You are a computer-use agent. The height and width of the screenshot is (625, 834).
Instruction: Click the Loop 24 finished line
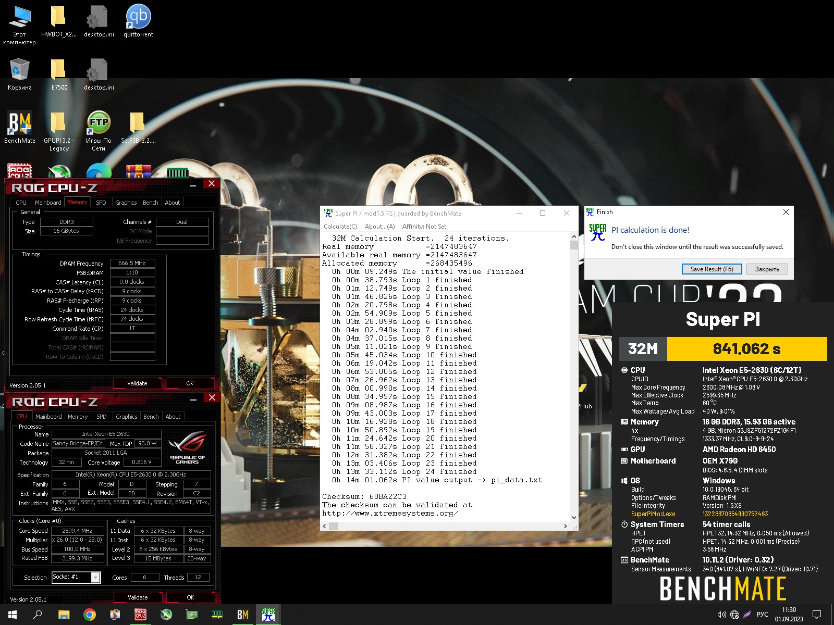tap(404, 471)
